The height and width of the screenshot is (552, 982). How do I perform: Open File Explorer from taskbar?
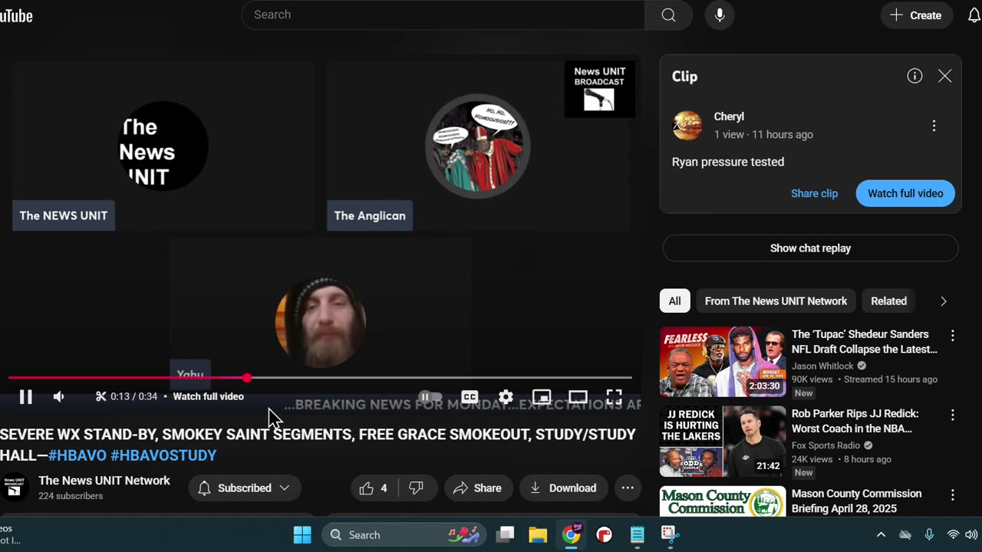(x=538, y=534)
